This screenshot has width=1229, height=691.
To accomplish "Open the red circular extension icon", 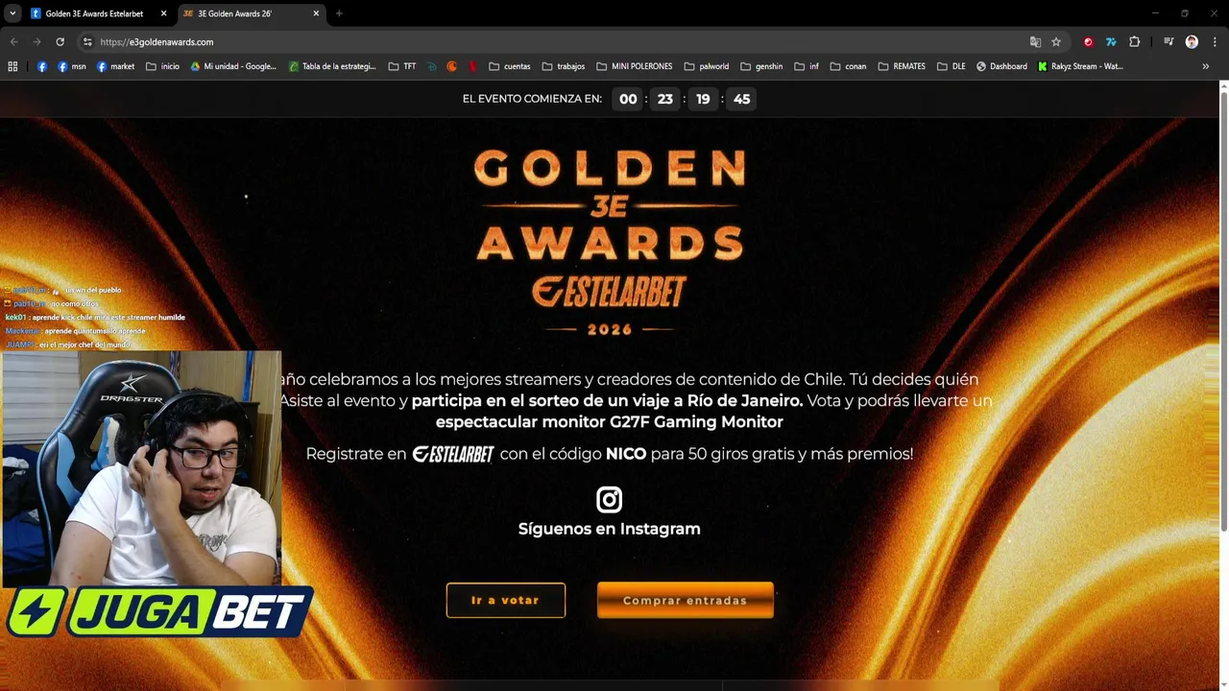I will [x=1088, y=42].
